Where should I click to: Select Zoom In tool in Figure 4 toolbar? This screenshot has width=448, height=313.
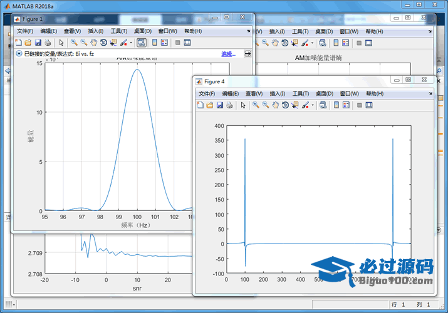click(256, 105)
